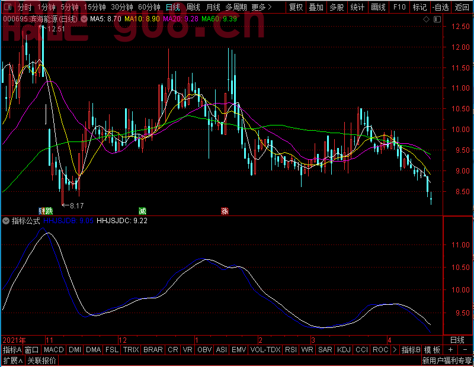Remove stock via -自选 button
The image size is (474, 367).
click(x=440, y=7)
